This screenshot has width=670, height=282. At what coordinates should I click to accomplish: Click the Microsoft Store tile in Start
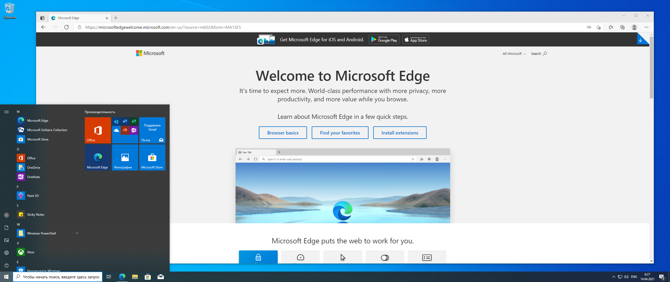pos(152,157)
